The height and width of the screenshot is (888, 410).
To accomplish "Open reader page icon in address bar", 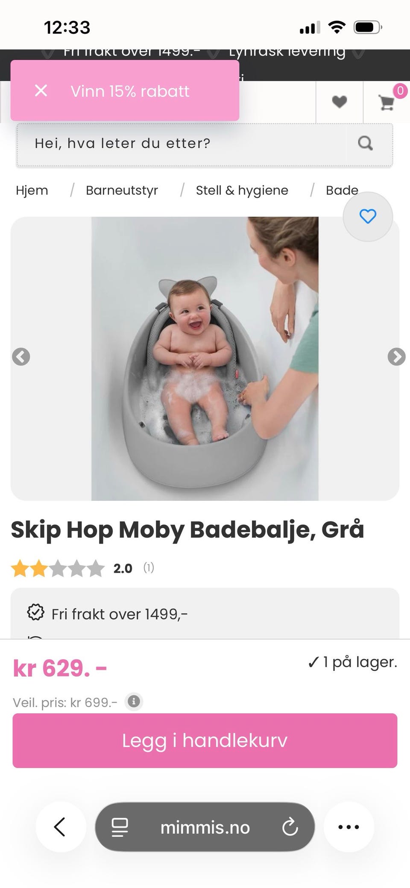I will point(120,827).
